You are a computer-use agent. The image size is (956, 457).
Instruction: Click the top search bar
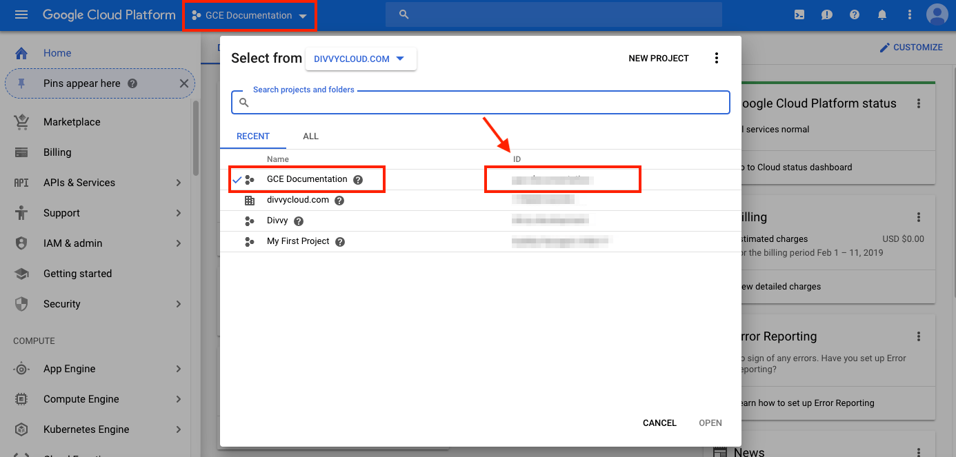coord(554,14)
